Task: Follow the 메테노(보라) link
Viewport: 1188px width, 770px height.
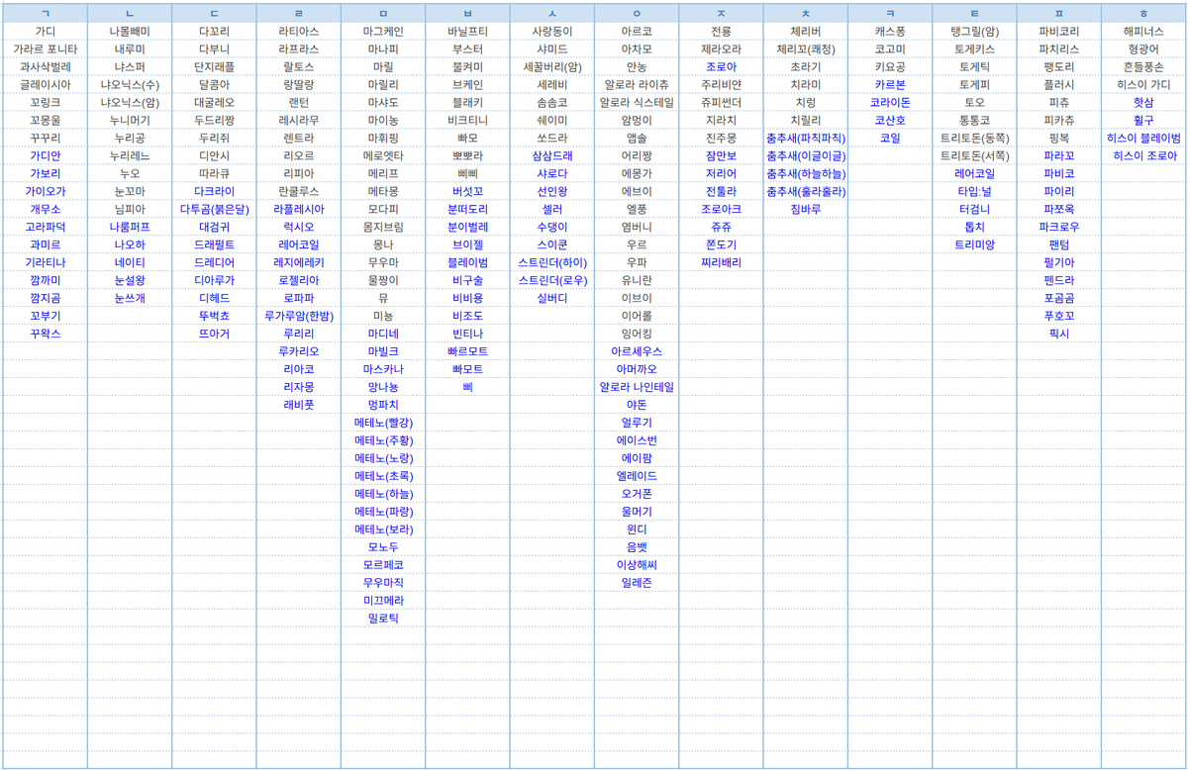Action: [x=383, y=529]
